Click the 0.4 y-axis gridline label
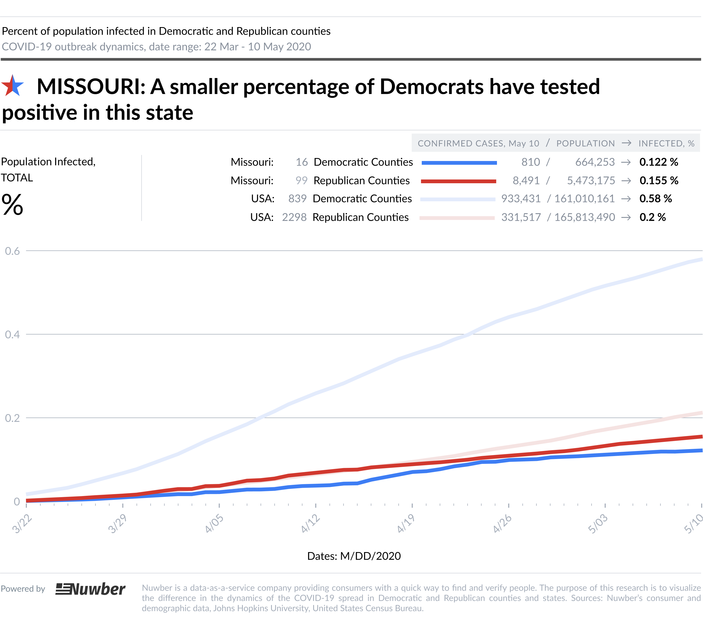Image resolution: width=703 pixels, height=631 pixels. click(x=12, y=335)
